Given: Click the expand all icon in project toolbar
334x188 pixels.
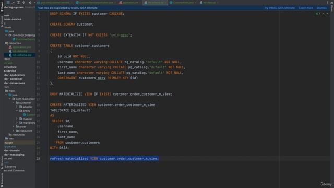Looking at the screenshot, I should (x=18, y=3).
